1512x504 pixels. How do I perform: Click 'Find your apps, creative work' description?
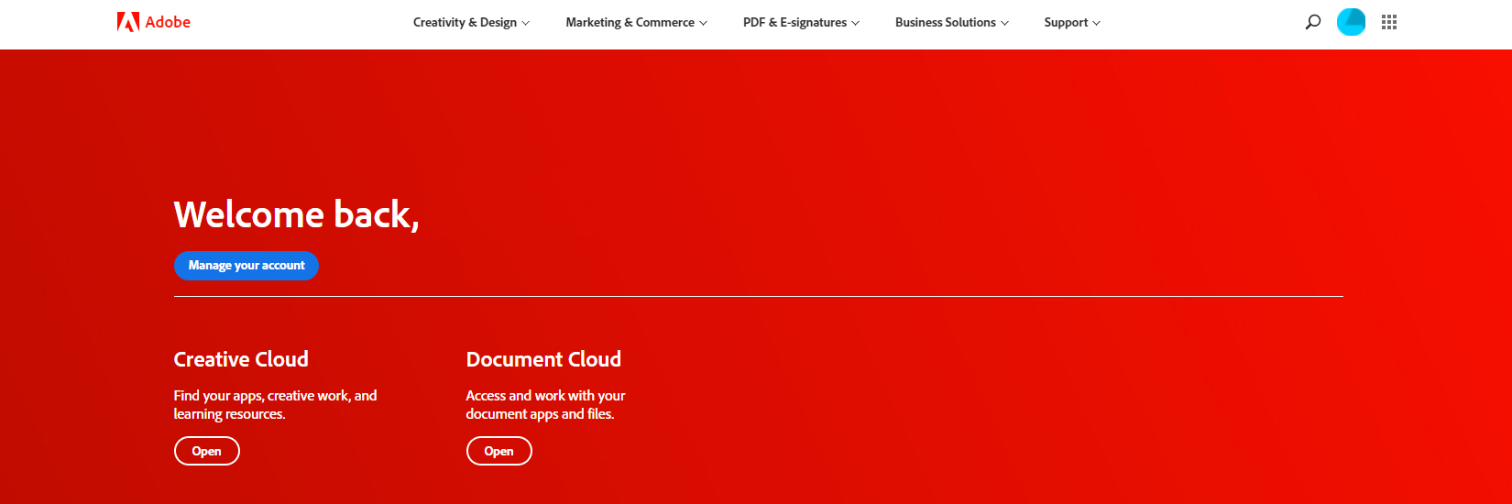(275, 405)
